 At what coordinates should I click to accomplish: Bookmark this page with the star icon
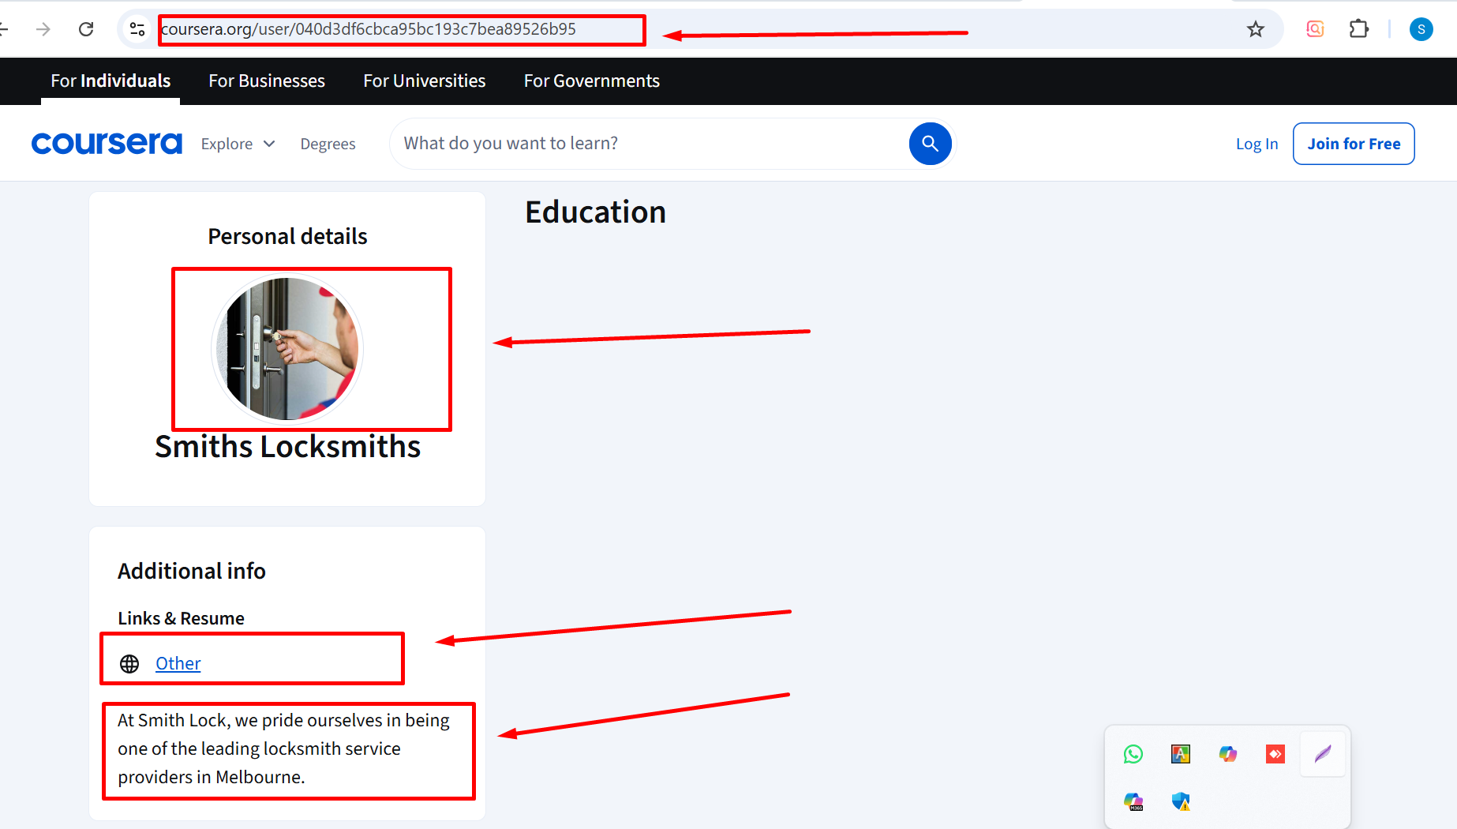[x=1256, y=29]
